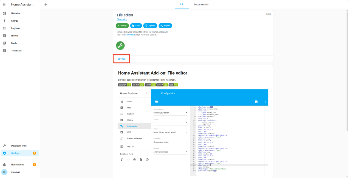Open Settings in the sidebar
Image resolution: width=348 pixels, height=178 pixels.
(20, 153)
